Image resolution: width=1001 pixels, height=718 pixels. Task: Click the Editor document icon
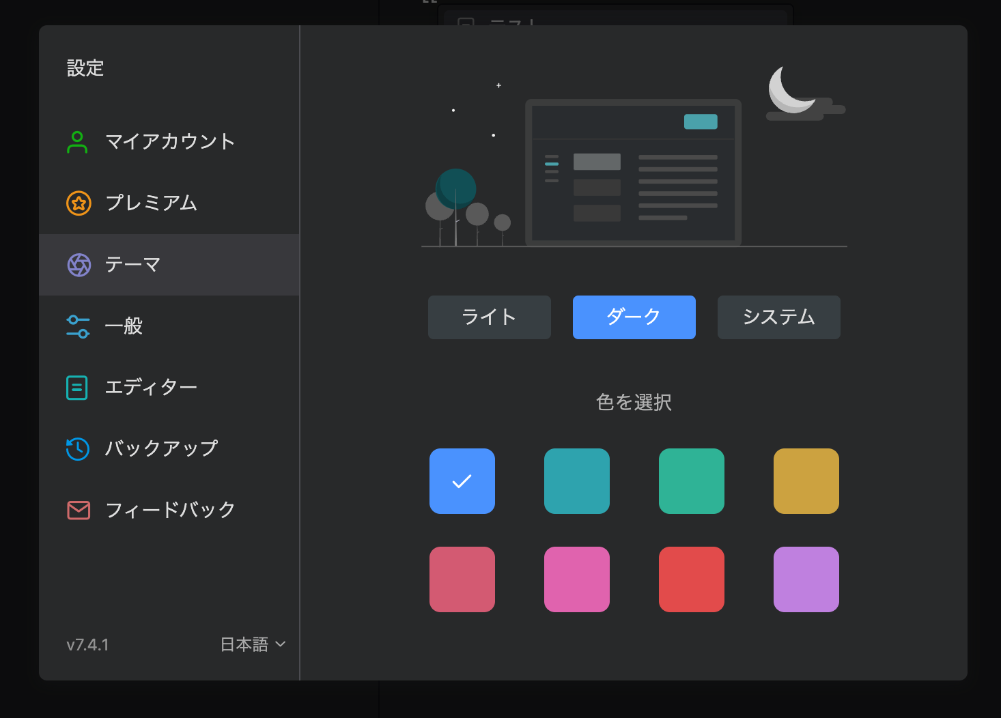pos(77,388)
